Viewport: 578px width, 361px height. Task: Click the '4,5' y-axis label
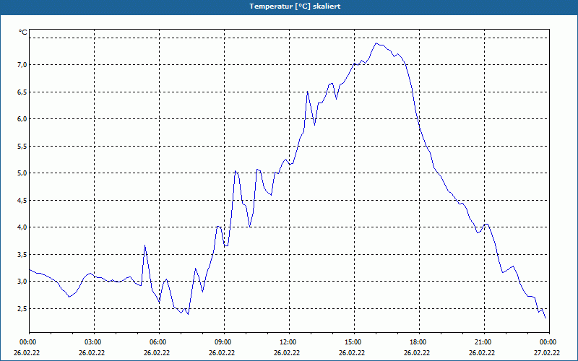click(x=22, y=201)
